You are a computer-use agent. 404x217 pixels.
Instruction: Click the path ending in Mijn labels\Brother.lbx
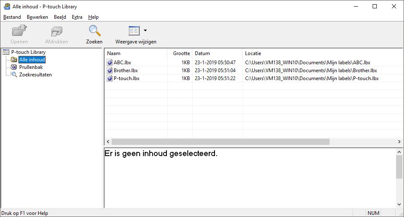coord(311,71)
